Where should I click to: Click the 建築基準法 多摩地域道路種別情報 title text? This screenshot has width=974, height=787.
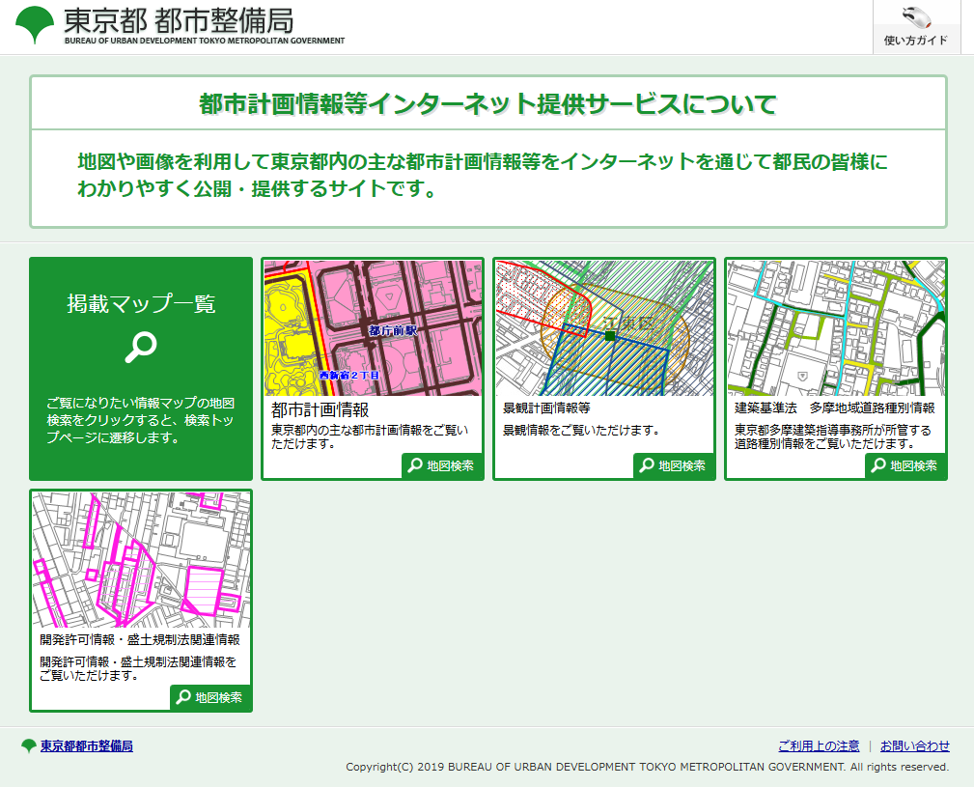tap(835, 408)
